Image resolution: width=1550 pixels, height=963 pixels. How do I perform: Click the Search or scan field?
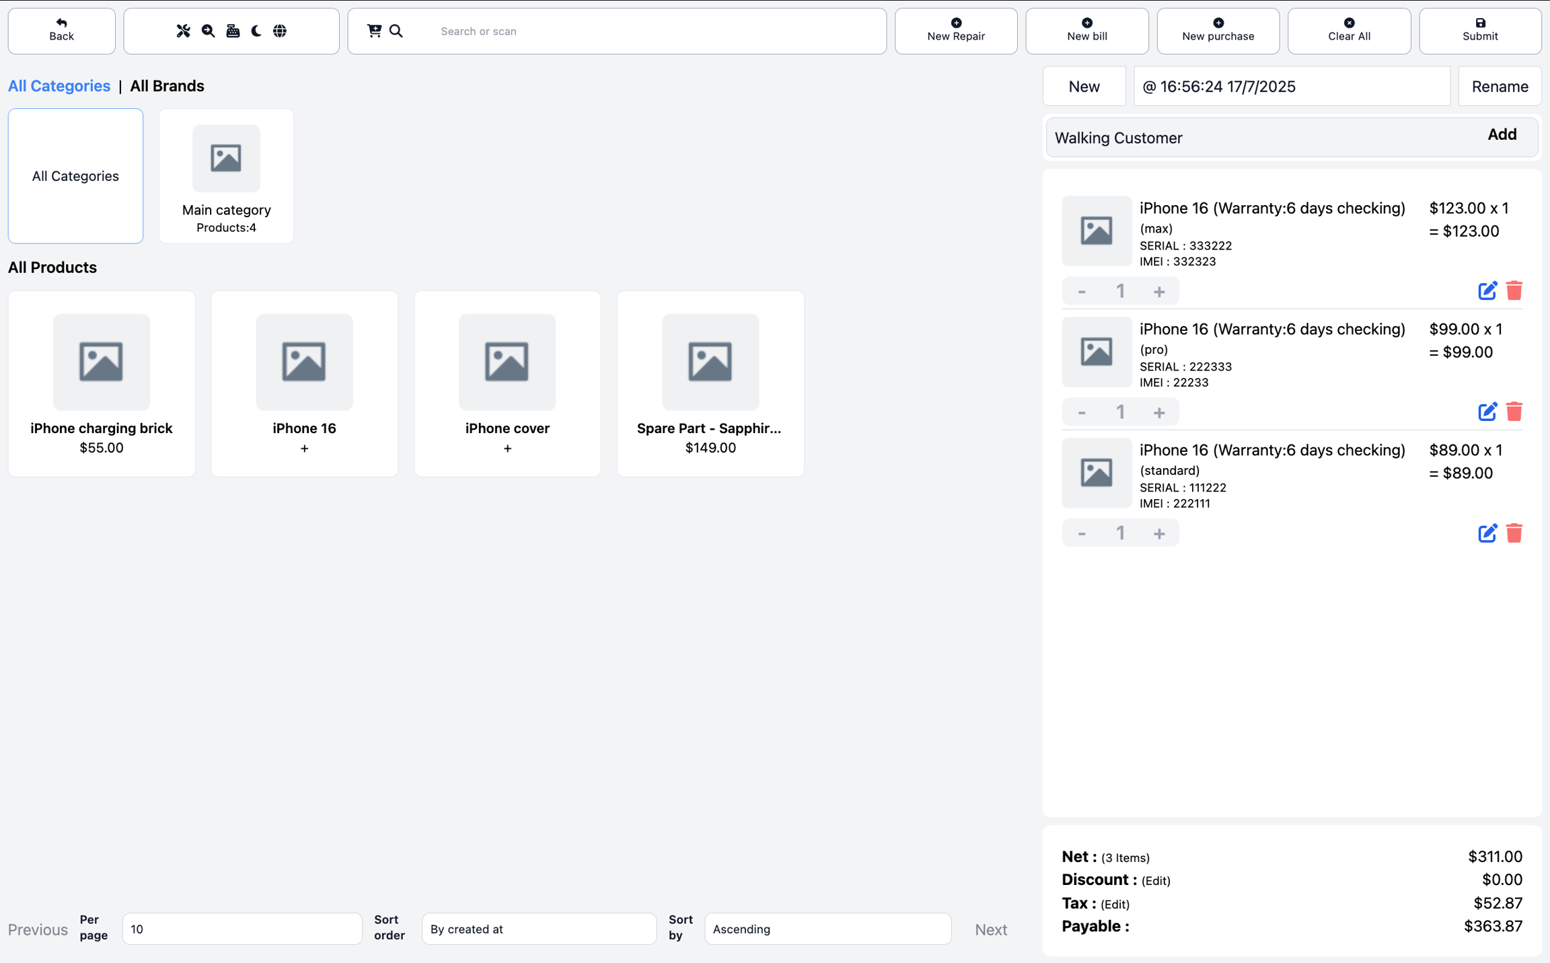[646, 31]
